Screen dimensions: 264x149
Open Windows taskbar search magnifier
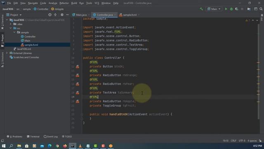pyautogui.click(x=11, y=146)
